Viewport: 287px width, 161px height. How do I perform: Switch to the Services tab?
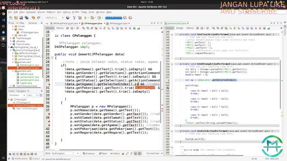point(33,23)
